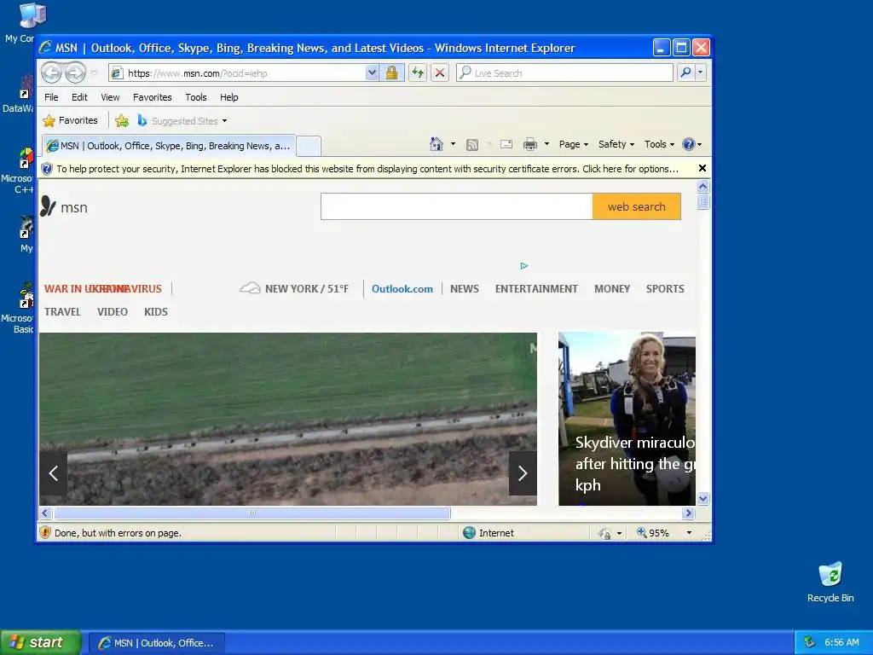Click the Forward navigation arrow

(x=76, y=72)
